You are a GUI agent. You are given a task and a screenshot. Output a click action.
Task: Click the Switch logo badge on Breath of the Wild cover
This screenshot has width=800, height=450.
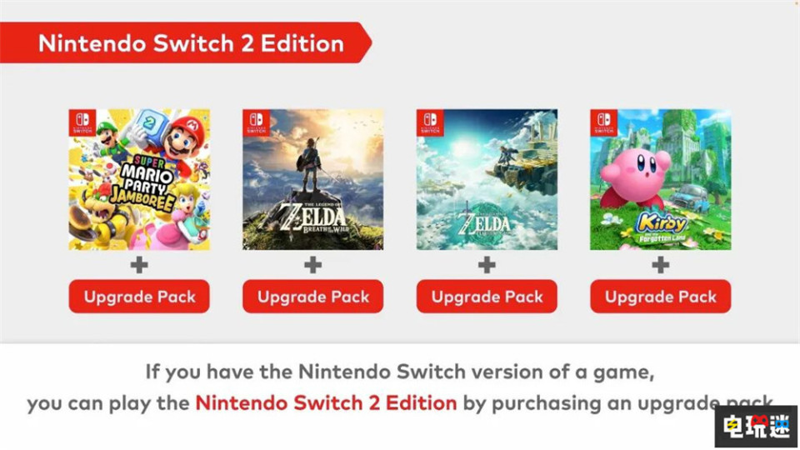[255, 122]
